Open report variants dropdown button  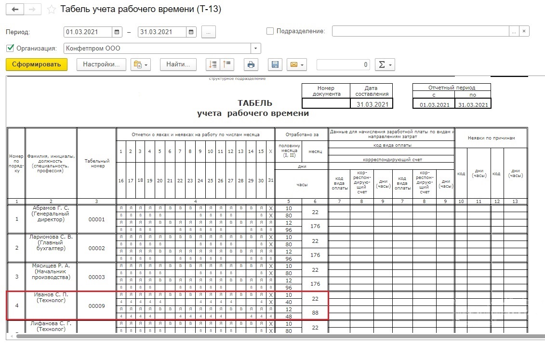(x=140, y=64)
